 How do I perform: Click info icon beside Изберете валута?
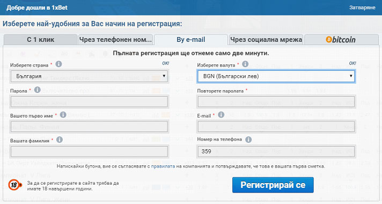point(245,64)
